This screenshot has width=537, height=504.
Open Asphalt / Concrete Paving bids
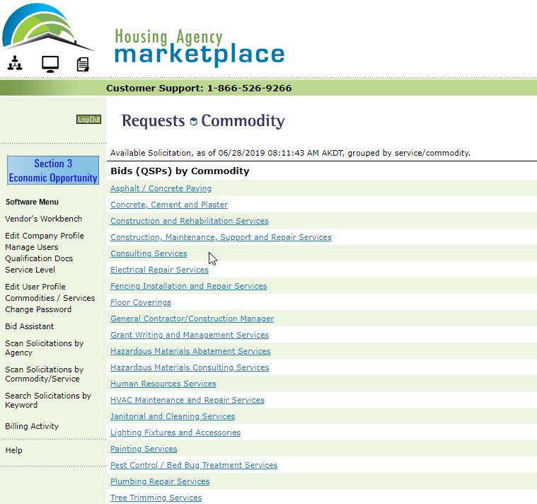[x=161, y=188]
